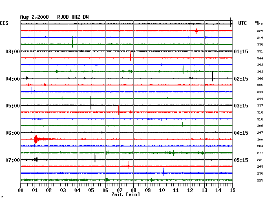The width and height of the screenshot is (265, 201).
Task: Click the 00 minute axis label
Action: point(21,190)
